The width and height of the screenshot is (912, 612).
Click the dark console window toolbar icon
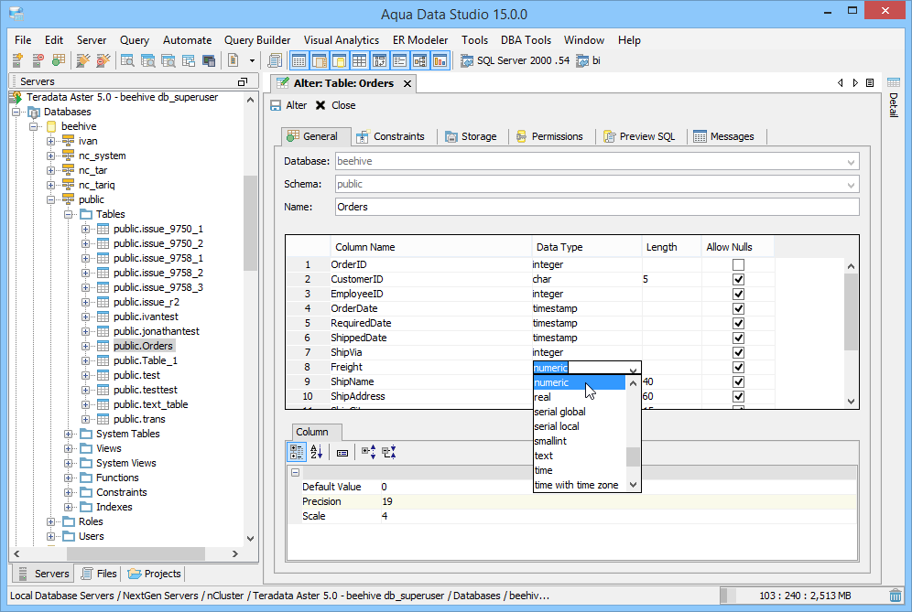209,59
